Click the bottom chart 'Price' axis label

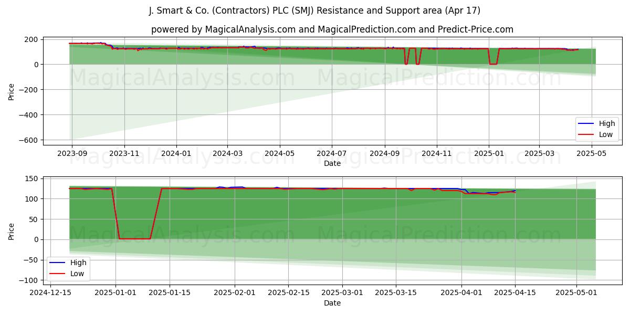coord(12,231)
